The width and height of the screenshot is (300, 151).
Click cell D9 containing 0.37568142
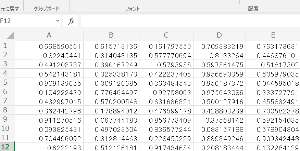[x=220, y=120]
